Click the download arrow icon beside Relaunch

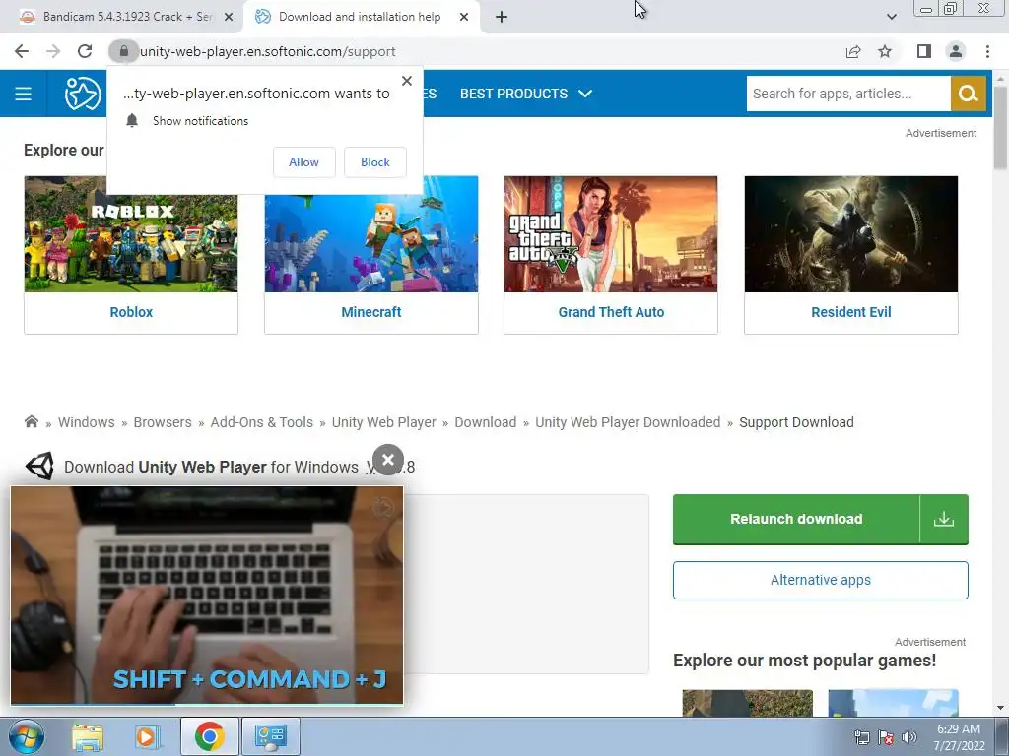944,519
